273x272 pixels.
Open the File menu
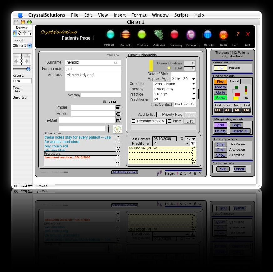75,15
